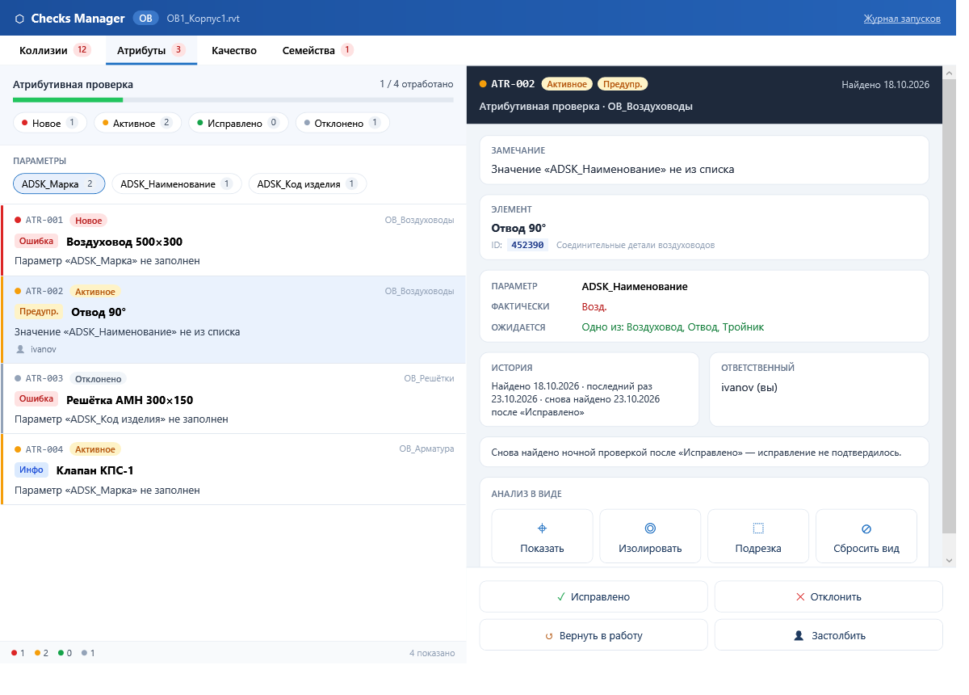Open the Атрибуты tab
The height and width of the screenshot is (695, 969).
[151, 50]
